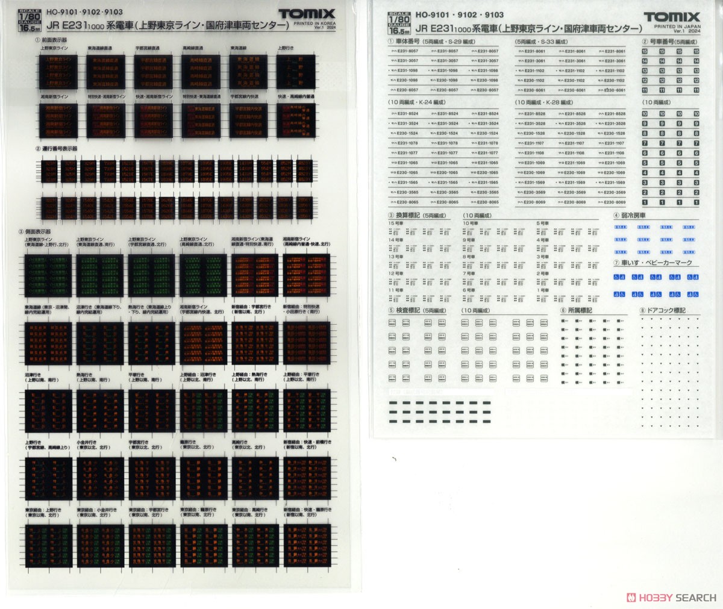Select the 'PRINTED IN KOREA' text
Image resolution: width=723 pixels, height=609 pixels.
point(315,23)
